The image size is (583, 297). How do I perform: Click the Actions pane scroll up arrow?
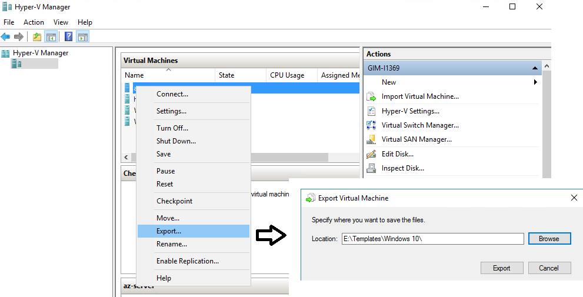pos(547,66)
